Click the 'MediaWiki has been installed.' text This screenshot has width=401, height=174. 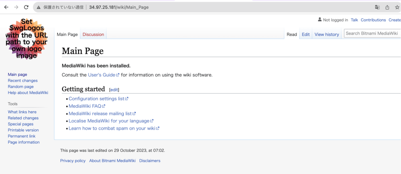coord(96,66)
